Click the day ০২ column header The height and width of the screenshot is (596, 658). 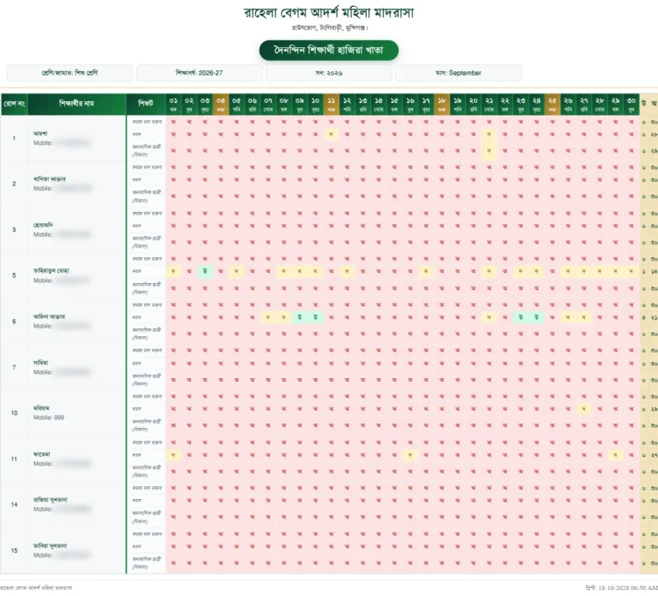coord(189,104)
